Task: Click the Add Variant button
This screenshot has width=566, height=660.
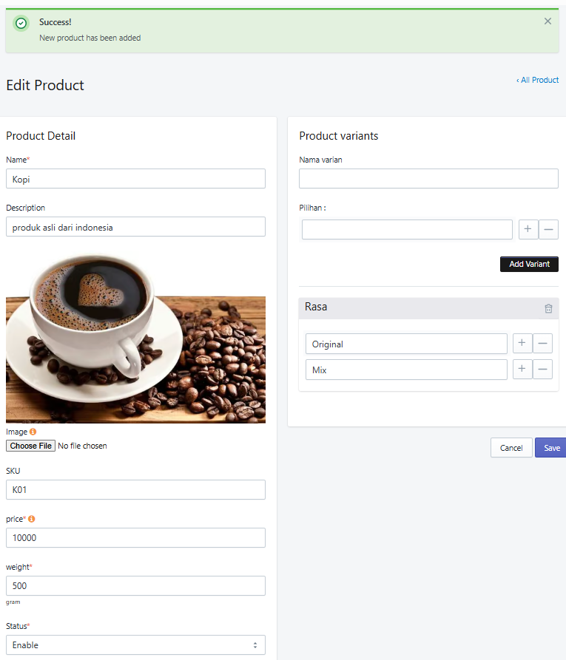Action: pos(529,264)
